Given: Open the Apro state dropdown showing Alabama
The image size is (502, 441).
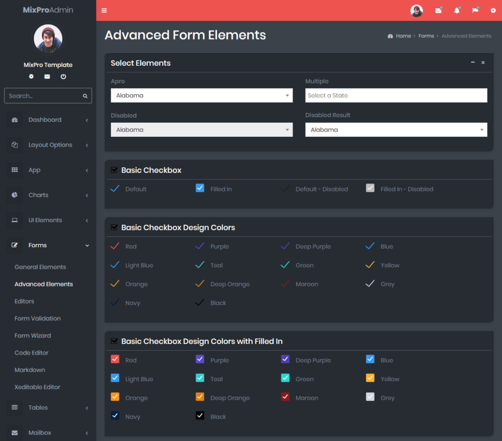Looking at the screenshot, I should 201,95.
